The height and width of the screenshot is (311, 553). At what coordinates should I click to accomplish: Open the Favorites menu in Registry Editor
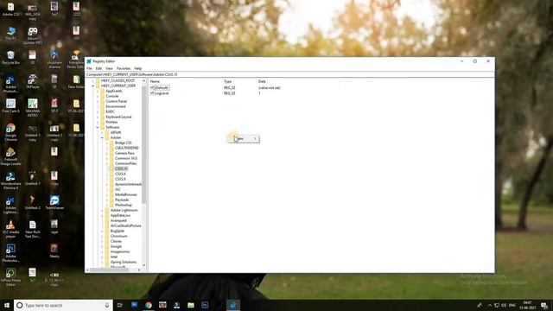pyautogui.click(x=124, y=68)
